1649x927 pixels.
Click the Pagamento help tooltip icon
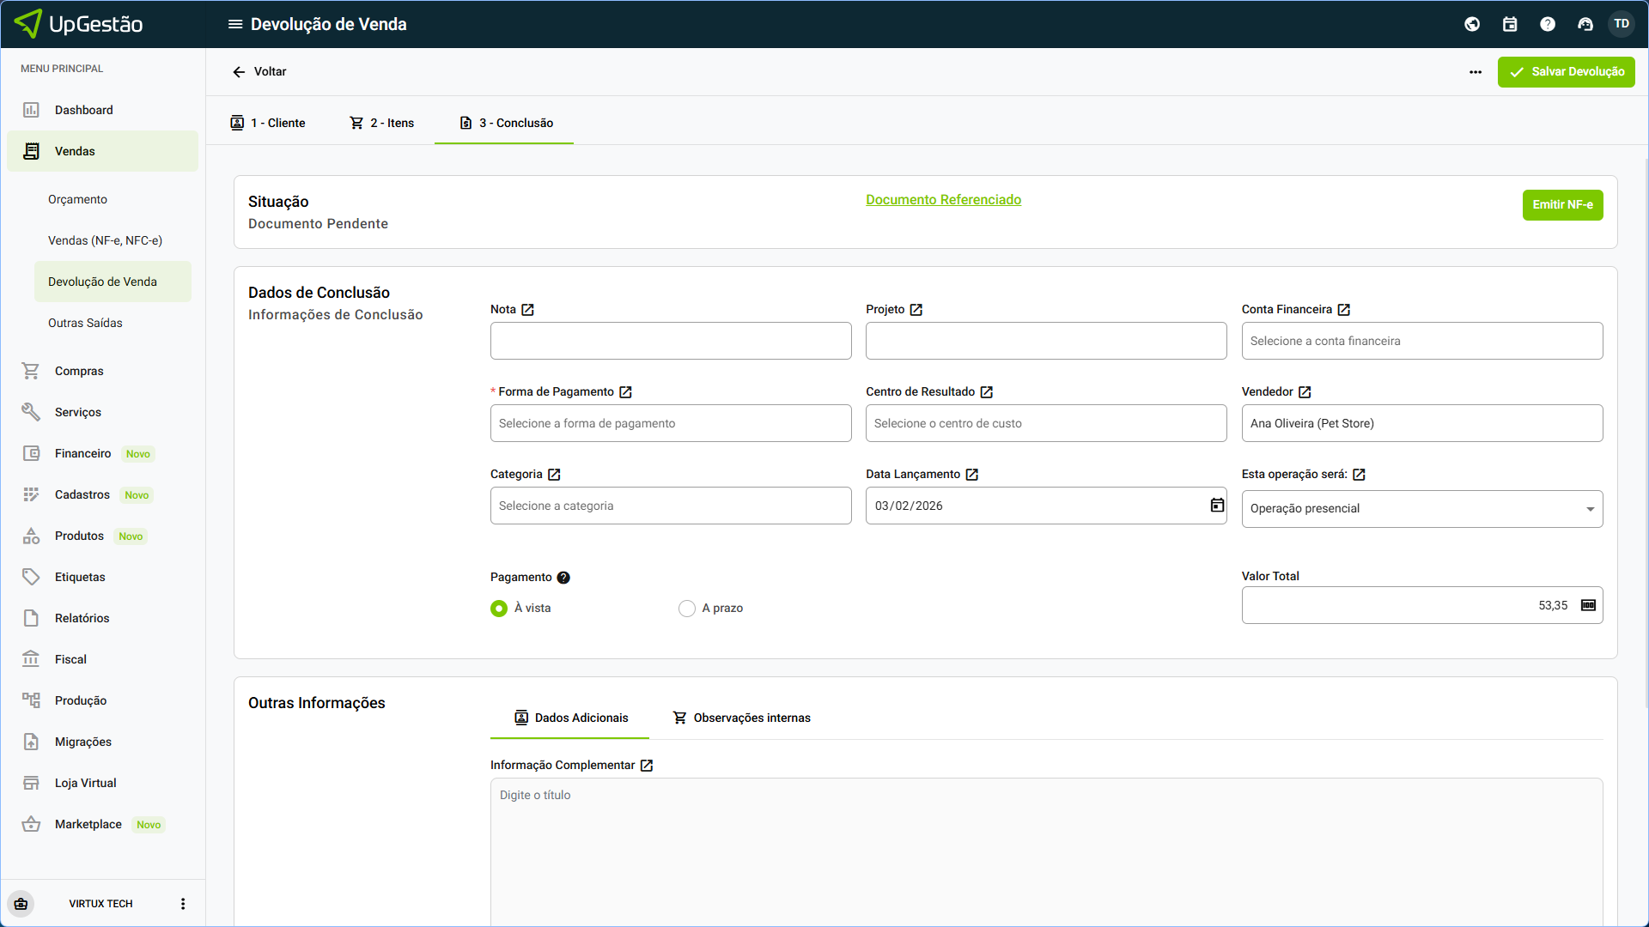pyautogui.click(x=563, y=578)
